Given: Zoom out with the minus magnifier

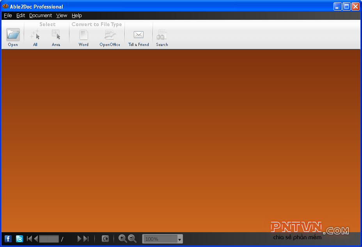Looking at the screenshot, I should point(132,238).
